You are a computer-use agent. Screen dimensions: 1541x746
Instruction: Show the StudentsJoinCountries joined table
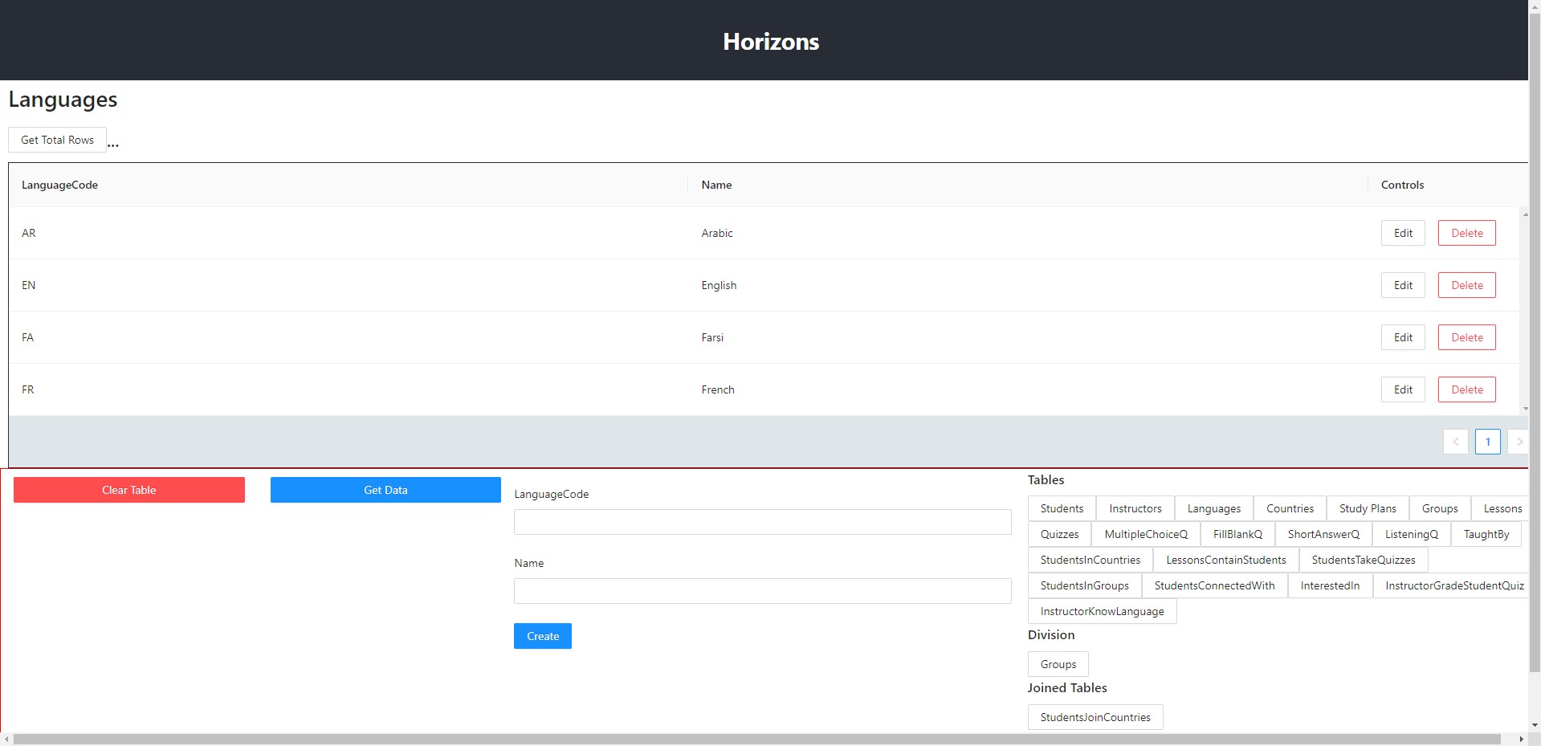[1095, 717]
